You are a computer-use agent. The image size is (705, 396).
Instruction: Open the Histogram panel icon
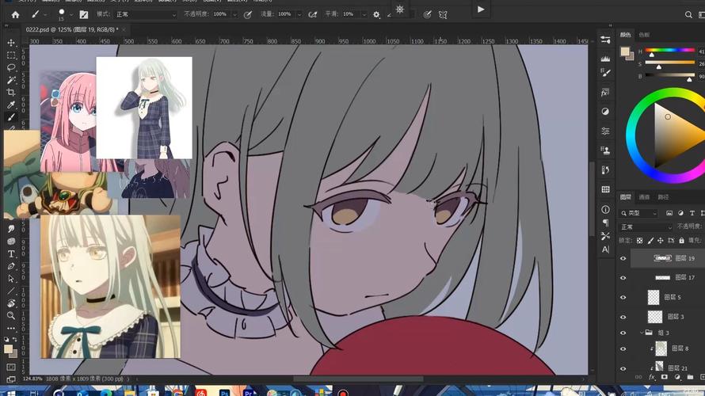[606, 58]
